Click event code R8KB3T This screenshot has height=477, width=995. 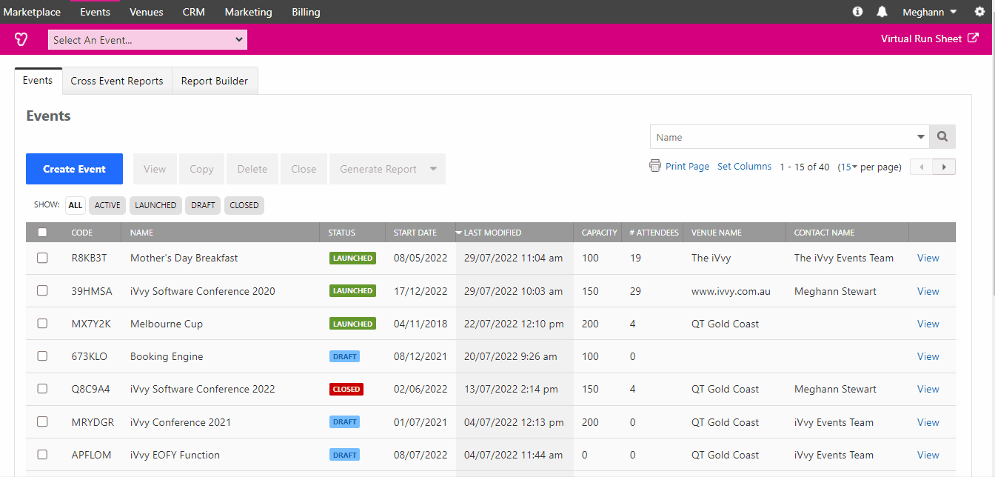click(x=90, y=258)
